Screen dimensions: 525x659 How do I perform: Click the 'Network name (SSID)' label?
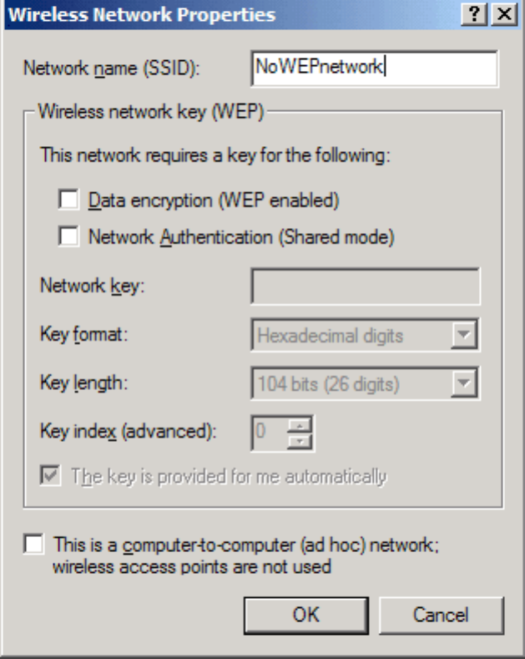tap(113, 68)
